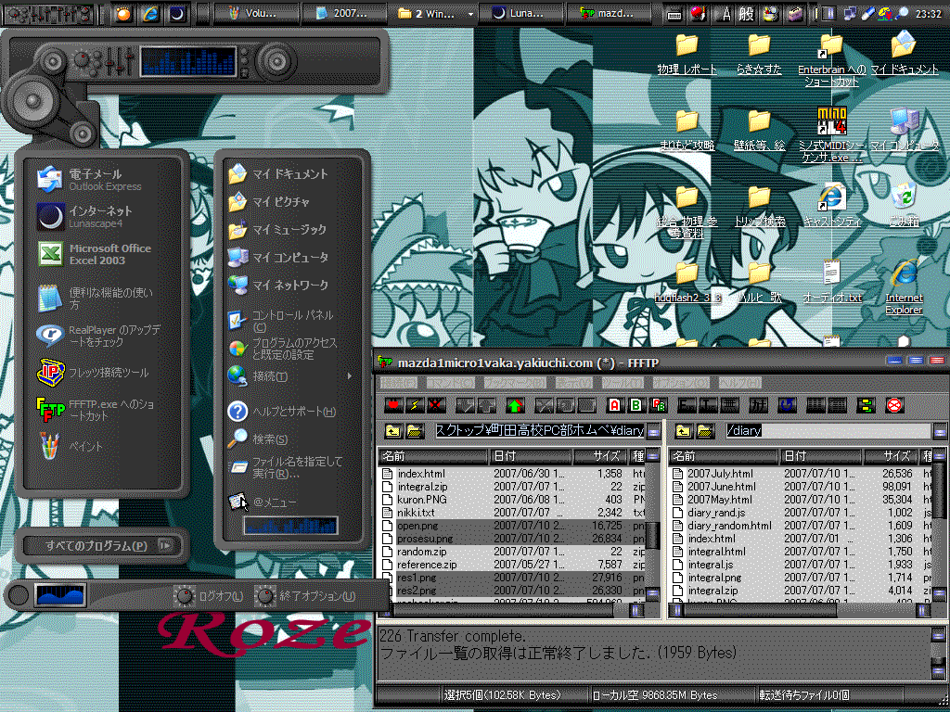Enable Binary transfer mode (B button)
950x712 pixels.
pyautogui.click(x=636, y=405)
